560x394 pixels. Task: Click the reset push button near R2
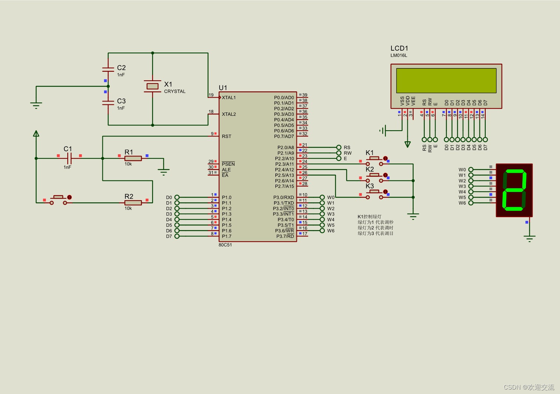(58, 200)
